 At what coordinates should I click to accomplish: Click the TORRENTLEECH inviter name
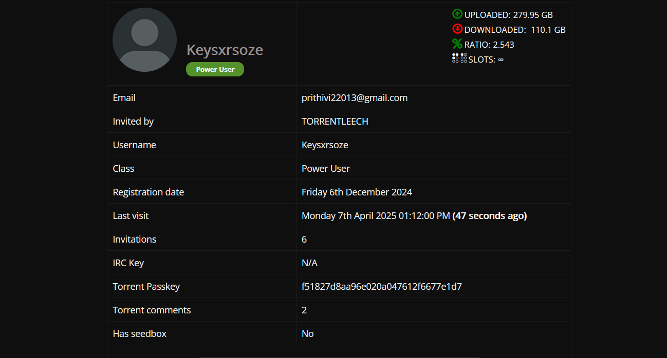[335, 121]
